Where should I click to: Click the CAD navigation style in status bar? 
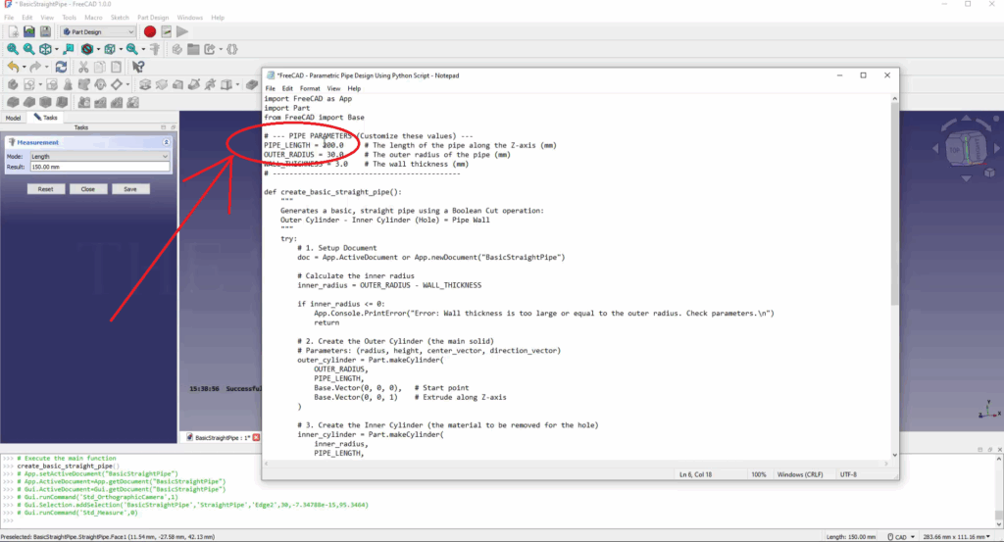[x=901, y=537]
